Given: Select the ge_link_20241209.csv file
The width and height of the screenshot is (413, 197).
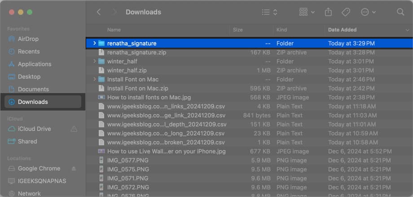Looking at the screenshot, I should [166, 115].
